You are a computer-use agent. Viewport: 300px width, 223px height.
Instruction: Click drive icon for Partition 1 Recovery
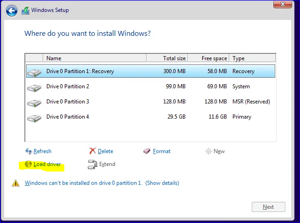click(x=34, y=73)
